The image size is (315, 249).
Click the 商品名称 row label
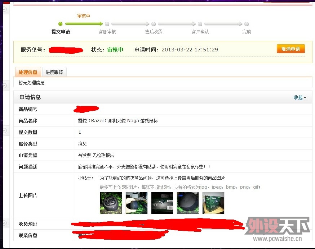(x=28, y=121)
